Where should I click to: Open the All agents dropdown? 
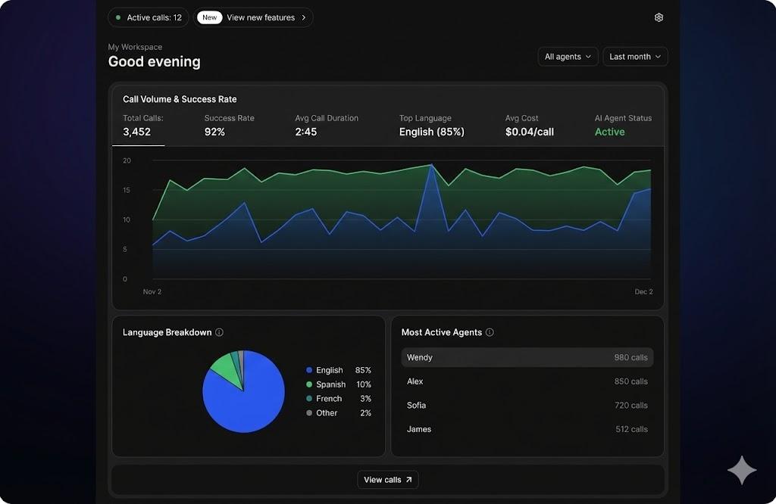[x=567, y=56]
